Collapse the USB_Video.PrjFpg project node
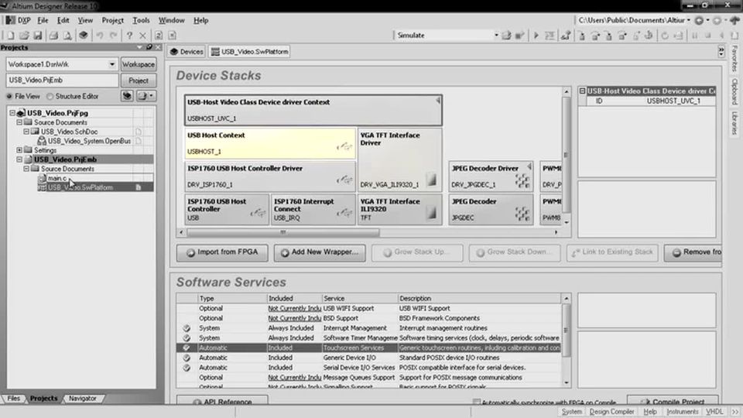 coord(13,113)
